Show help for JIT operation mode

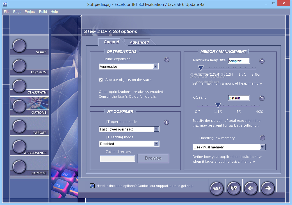(166, 122)
